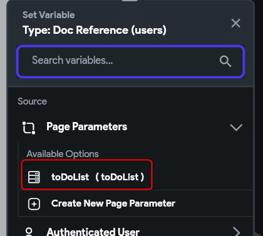Screen dimensions: 263x236
Task: Click the Page Parameters source icon
Action: pyautogui.click(x=29, y=128)
